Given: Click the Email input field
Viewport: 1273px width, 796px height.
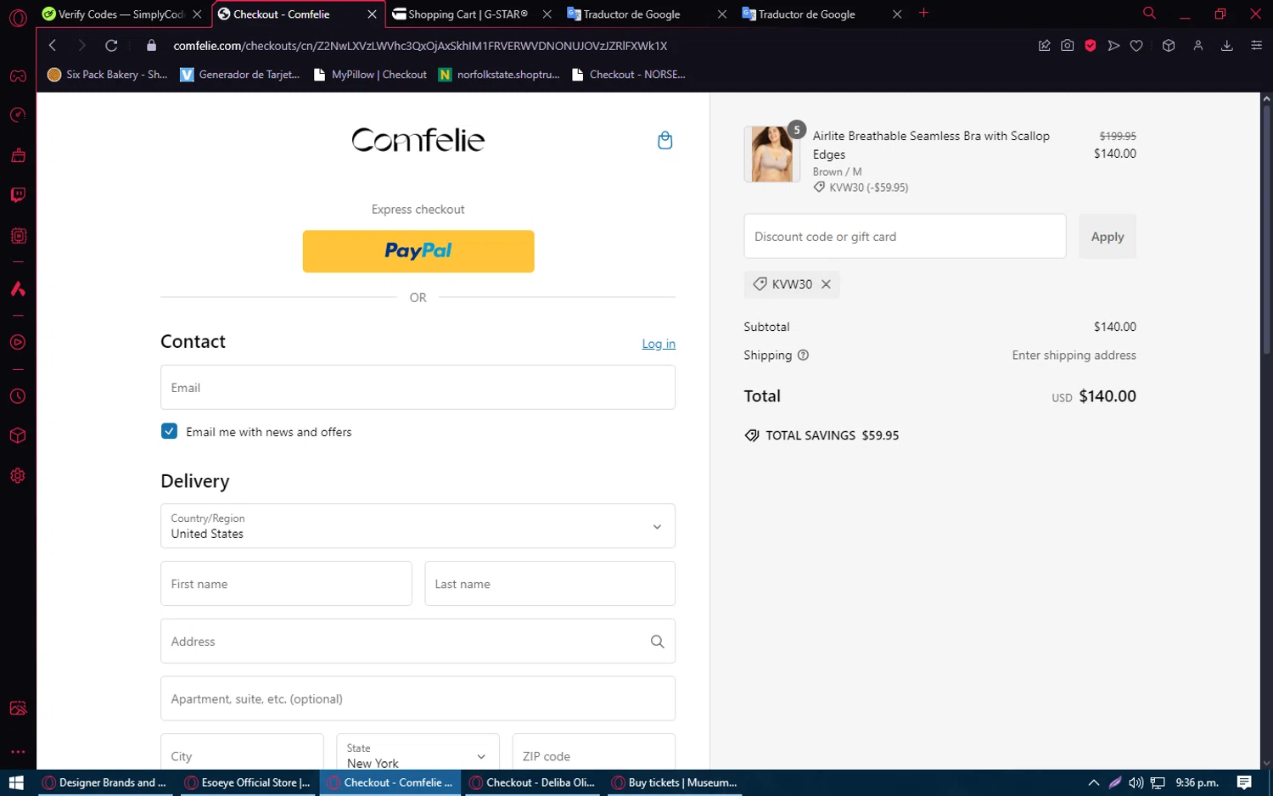Looking at the screenshot, I should click(x=418, y=388).
